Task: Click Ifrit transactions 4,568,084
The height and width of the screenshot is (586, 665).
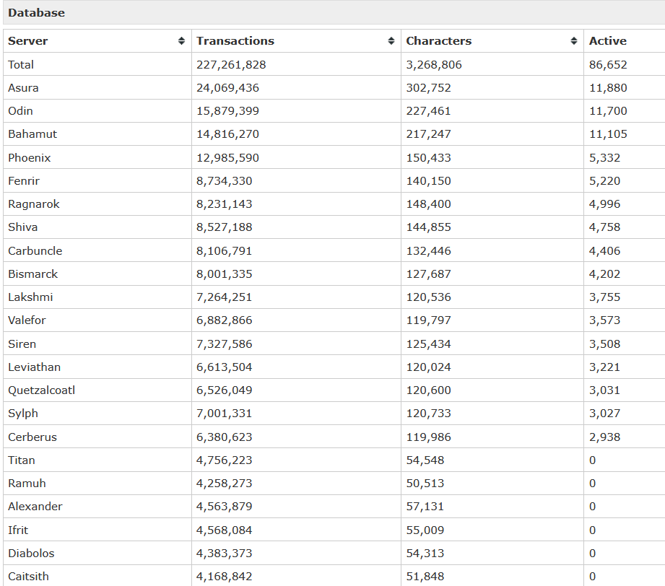Action: click(224, 530)
